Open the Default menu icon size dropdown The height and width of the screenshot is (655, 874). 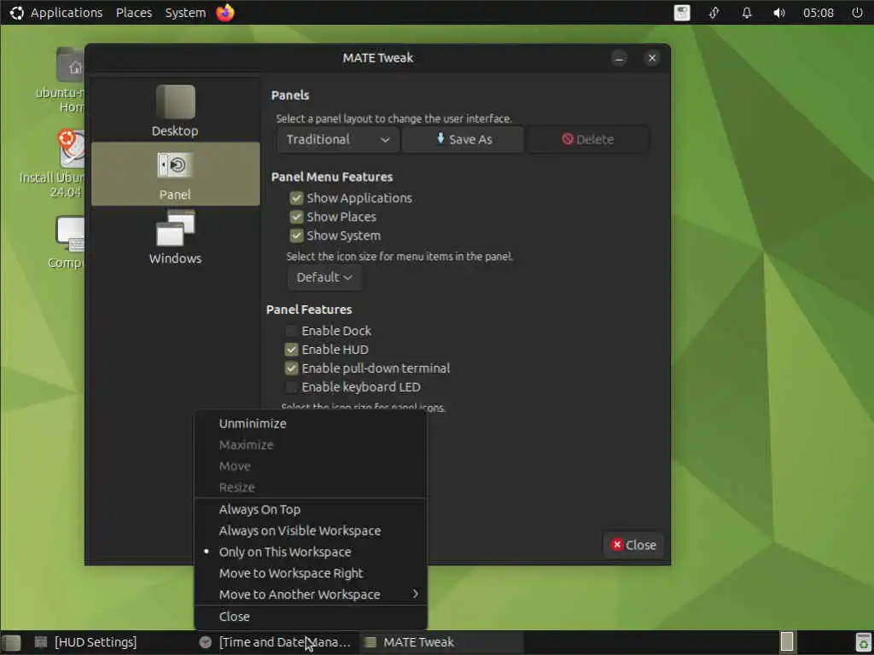pyautogui.click(x=324, y=277)
